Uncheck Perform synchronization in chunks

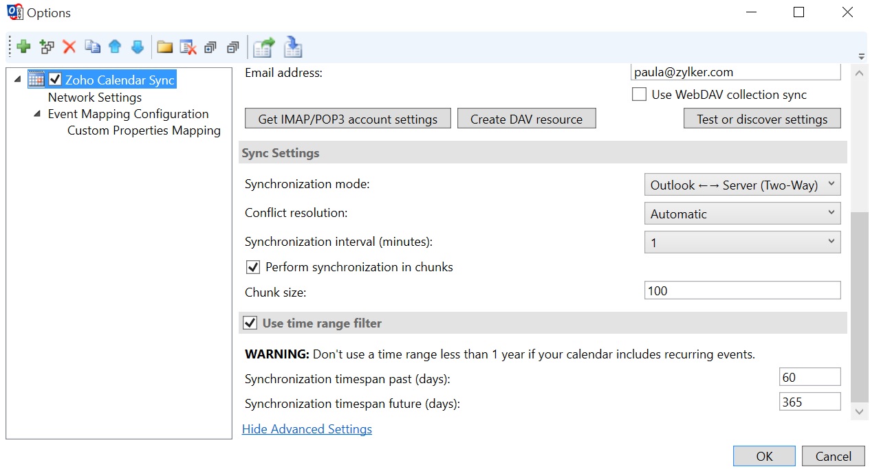tap(253, 267)
